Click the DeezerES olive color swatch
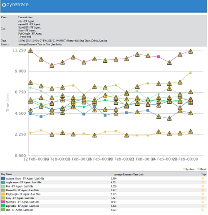 [3, 190]
